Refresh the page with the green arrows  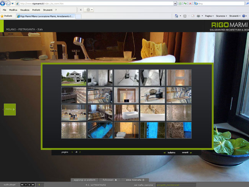coord(185,3)
